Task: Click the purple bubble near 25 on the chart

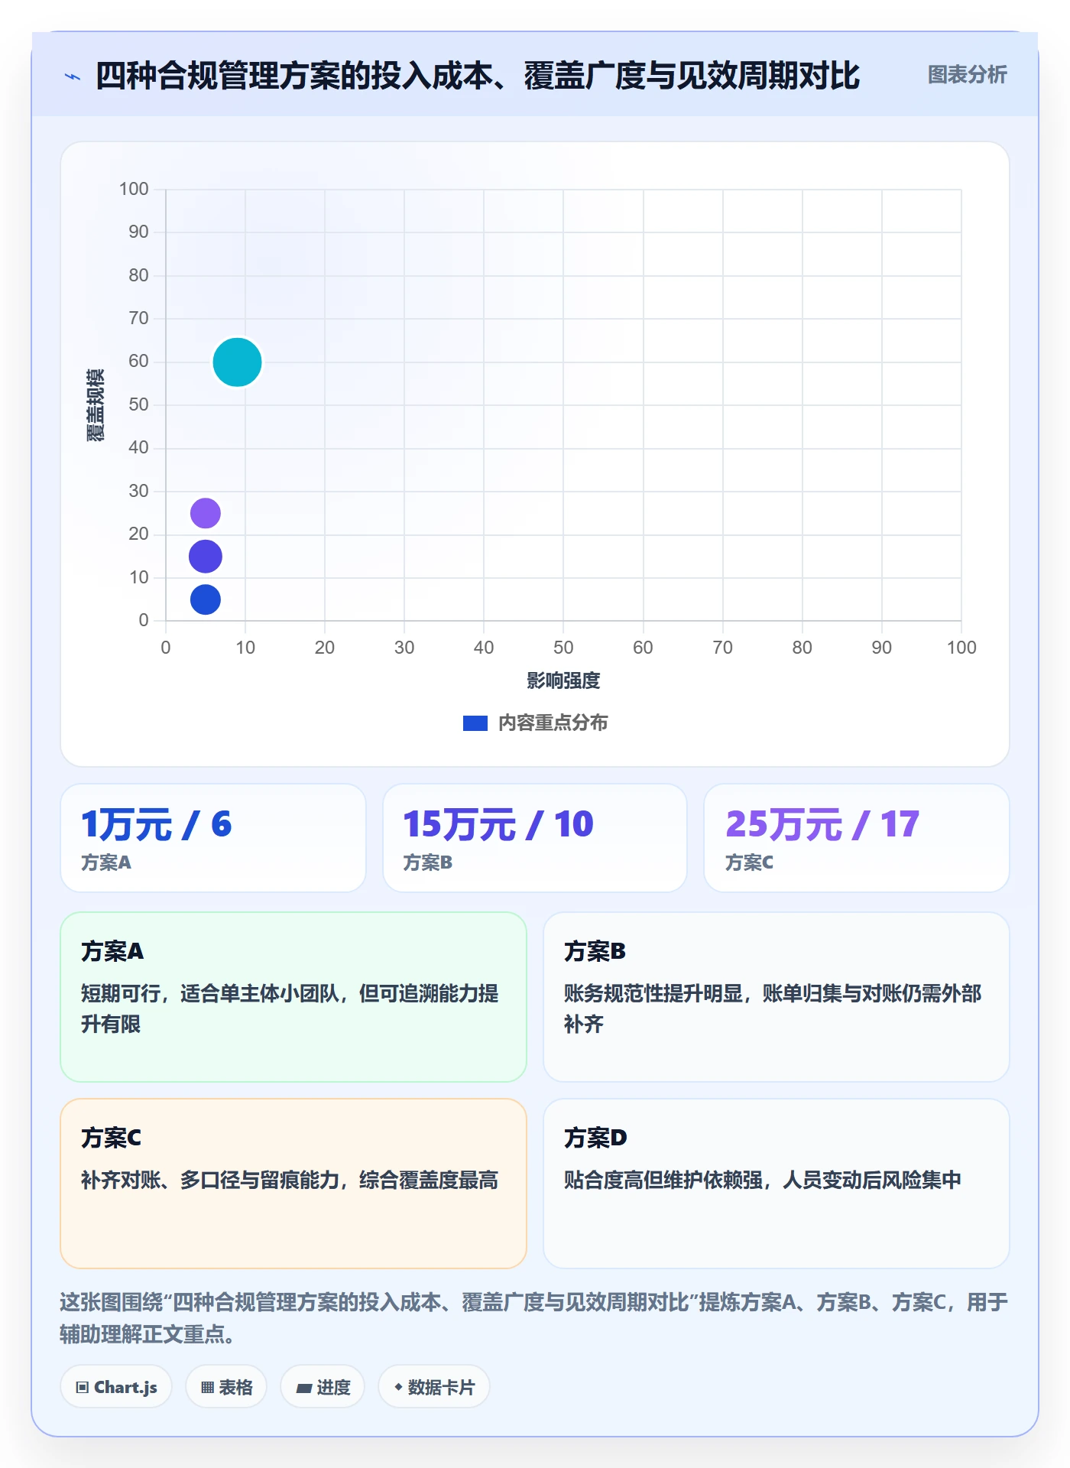Action: tap(205, 513)
